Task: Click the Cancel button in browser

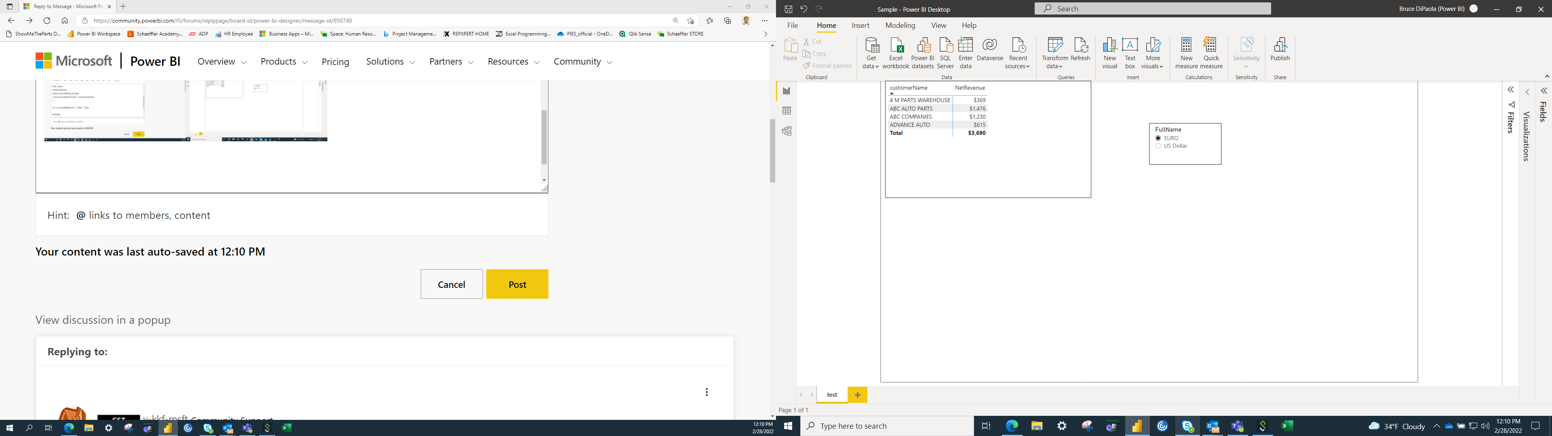Action: (451, 284)
